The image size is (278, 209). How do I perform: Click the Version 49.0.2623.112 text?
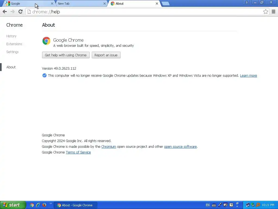[59, 68]
